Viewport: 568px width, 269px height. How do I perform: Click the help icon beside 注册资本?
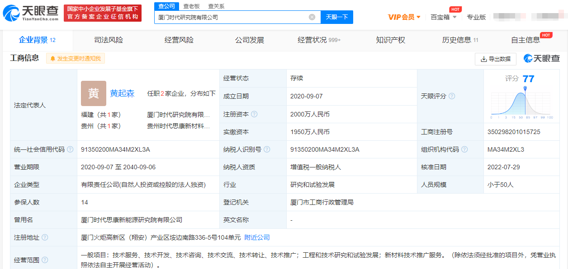(x=254, y=114)
